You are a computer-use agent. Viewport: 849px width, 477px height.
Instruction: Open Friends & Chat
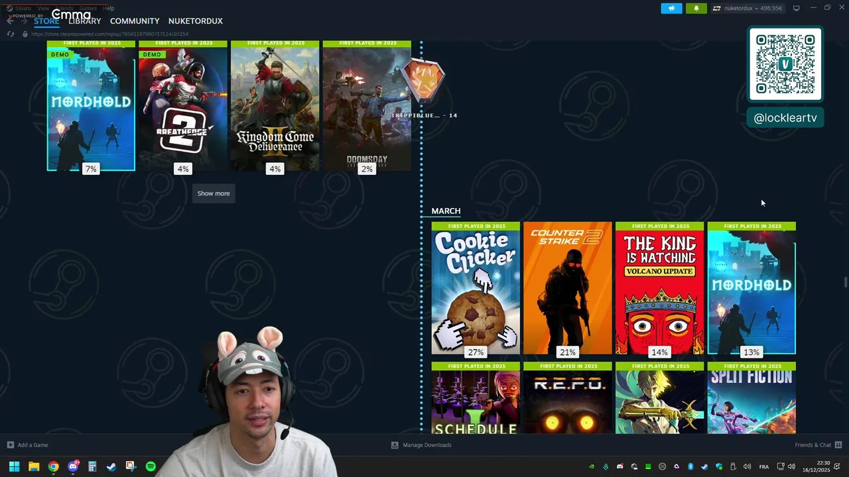point(818,445)
